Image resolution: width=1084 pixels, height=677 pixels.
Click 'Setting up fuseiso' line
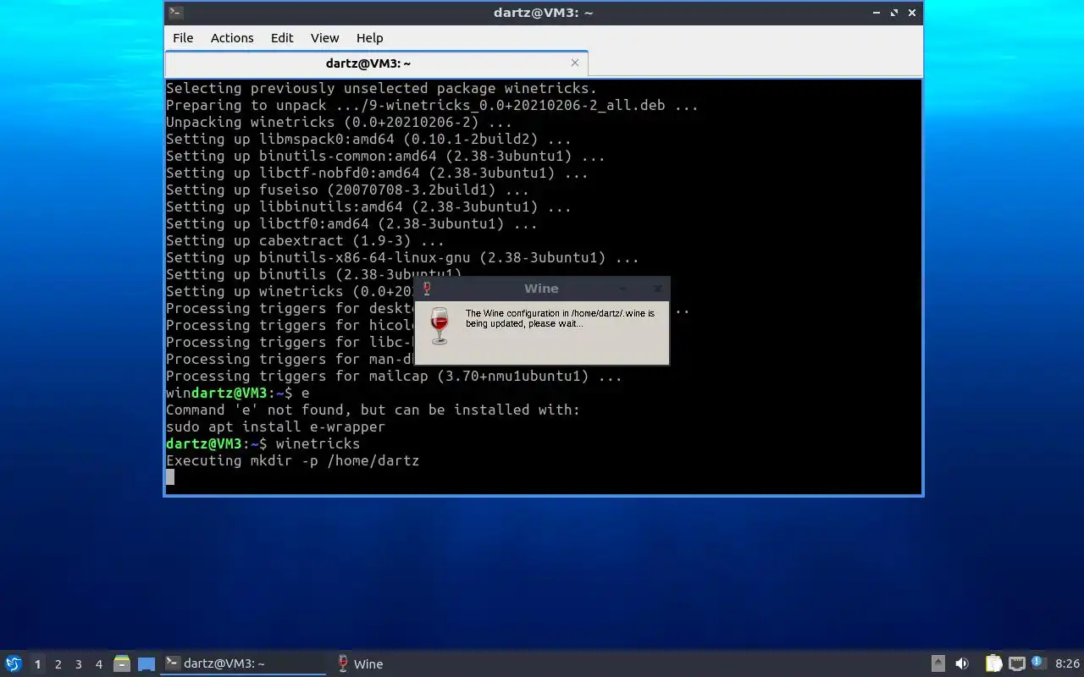pyautogui.click(x=347, y=190)
